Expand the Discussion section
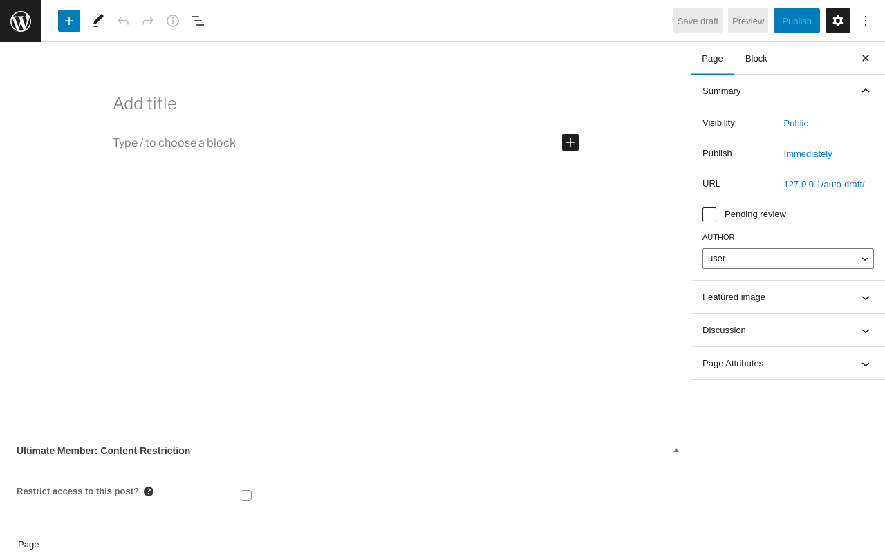 pos(788,330)
